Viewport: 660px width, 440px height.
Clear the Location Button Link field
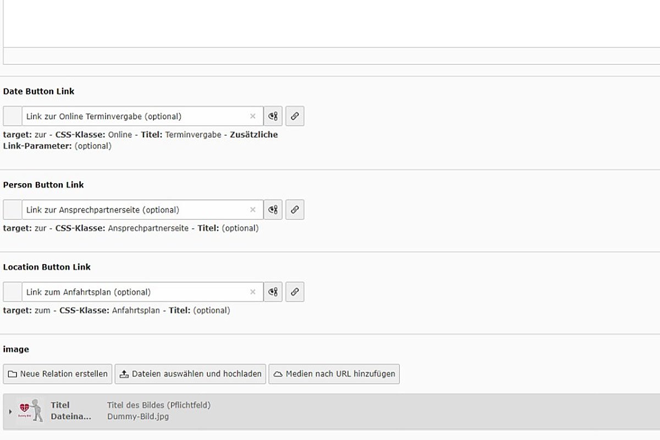click(253, 292)
